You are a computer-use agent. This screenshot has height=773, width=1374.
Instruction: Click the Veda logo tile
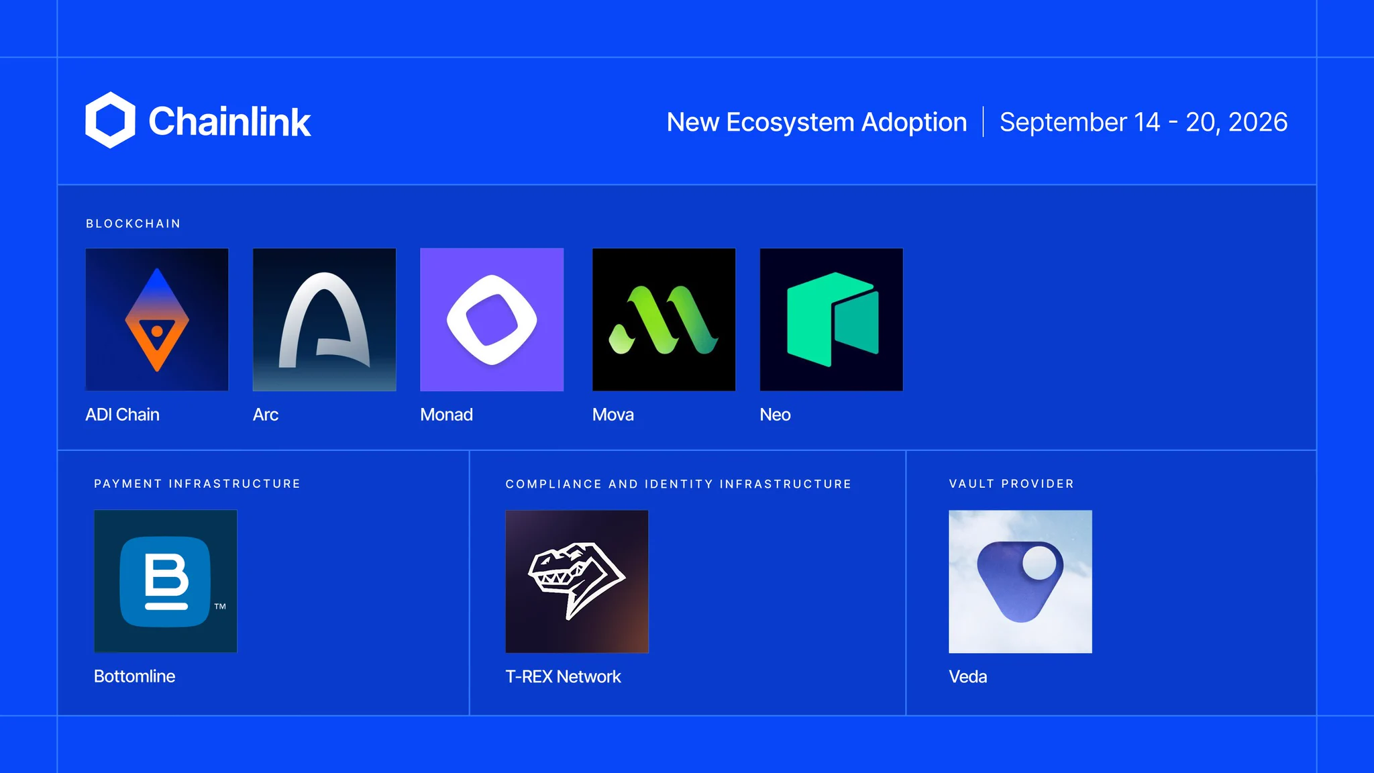point(1020,581)
